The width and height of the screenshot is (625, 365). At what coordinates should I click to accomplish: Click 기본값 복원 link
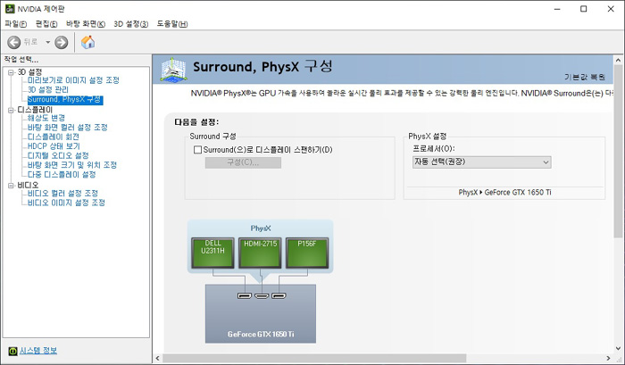584,77
